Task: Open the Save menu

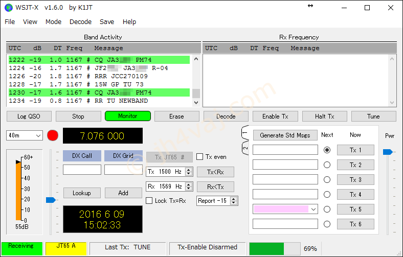Action: click(x=107, y=22)
